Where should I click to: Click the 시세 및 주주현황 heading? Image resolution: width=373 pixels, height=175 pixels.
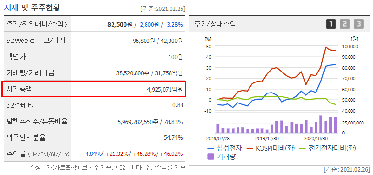pos(32,8)
